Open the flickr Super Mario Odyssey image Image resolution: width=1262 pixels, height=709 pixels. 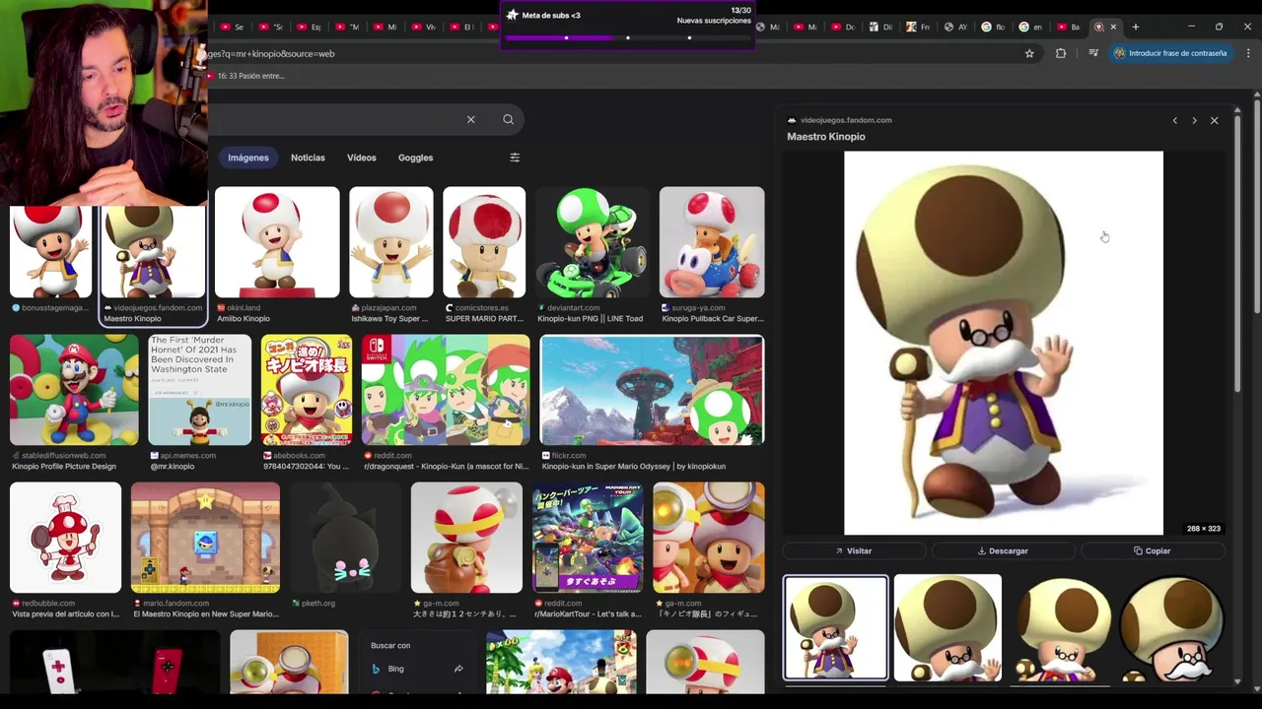pos(652,390)
